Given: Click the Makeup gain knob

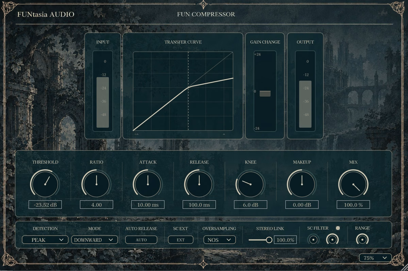Looking at the screenshot, I should pos(302,184).
